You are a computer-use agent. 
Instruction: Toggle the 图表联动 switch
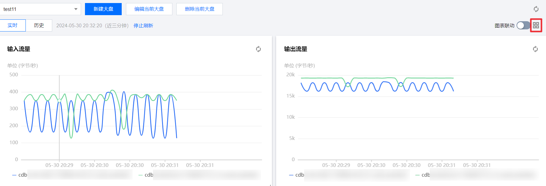click(x=523, y=25)
